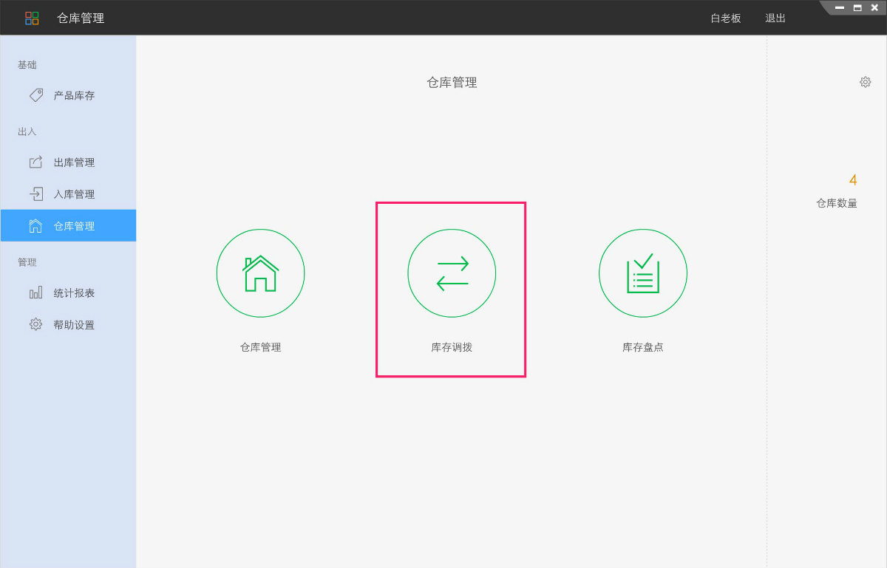Viewport: 887px width, 568px height.
Task: Click the colorful grid app logo
Action: point(32,18)
